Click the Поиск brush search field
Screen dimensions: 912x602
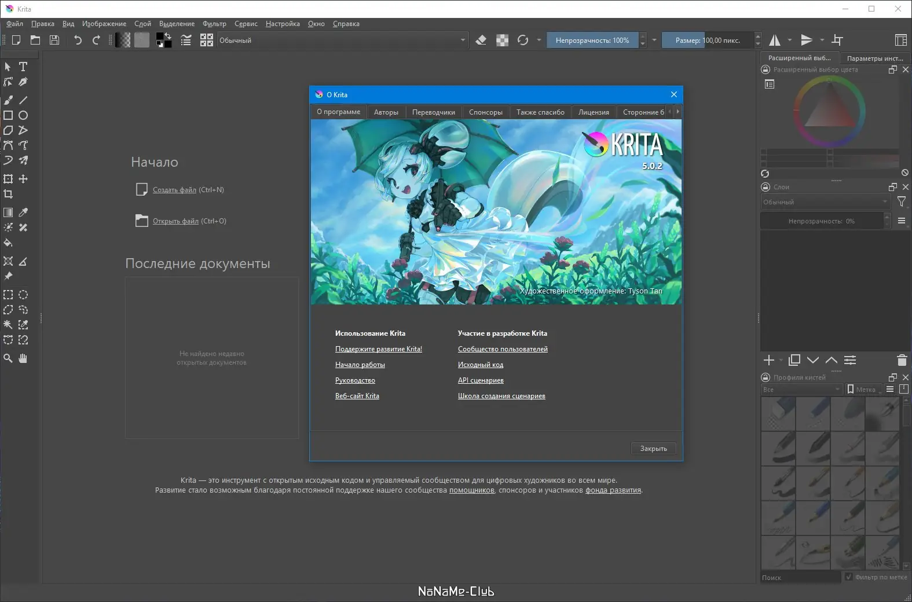click(x=800, y=577)
